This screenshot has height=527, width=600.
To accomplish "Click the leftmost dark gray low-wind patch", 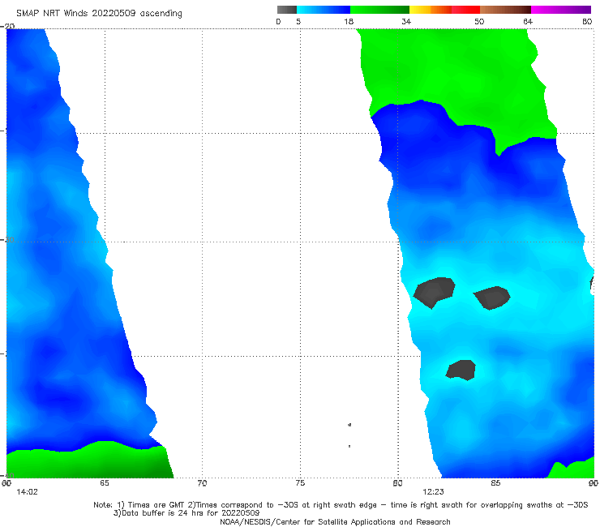I will 435,293.
